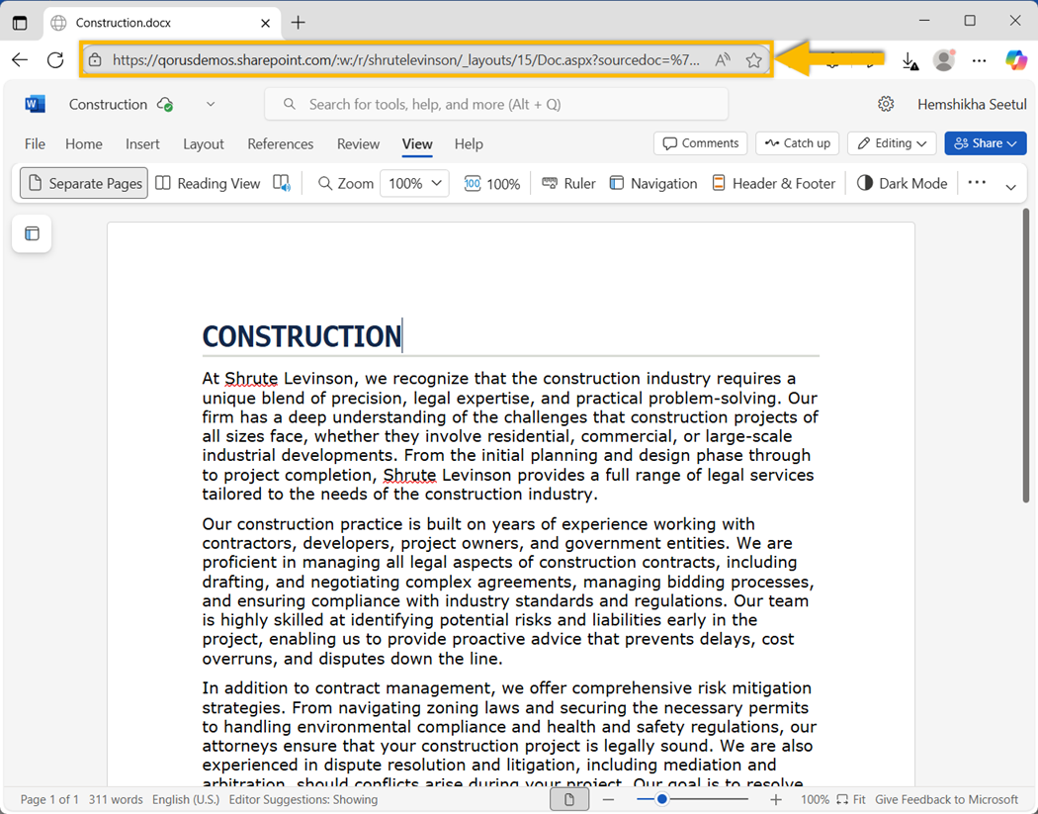Enable Dark Mode
1038x814 pixels.
[x=902, y=183]
